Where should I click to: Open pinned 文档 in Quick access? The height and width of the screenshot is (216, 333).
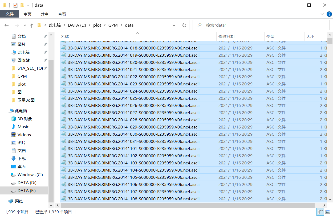(22, 36)
